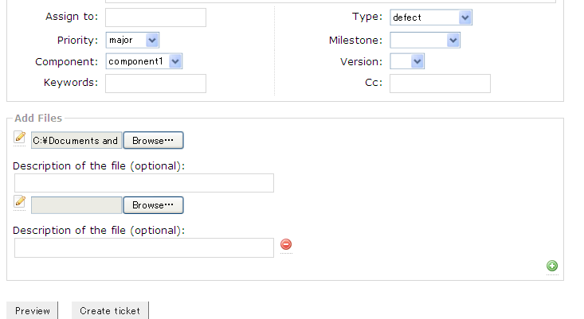Click the pencil icon beside the second file
Screen dimensions: 584x319
click(x=20, y=202)
